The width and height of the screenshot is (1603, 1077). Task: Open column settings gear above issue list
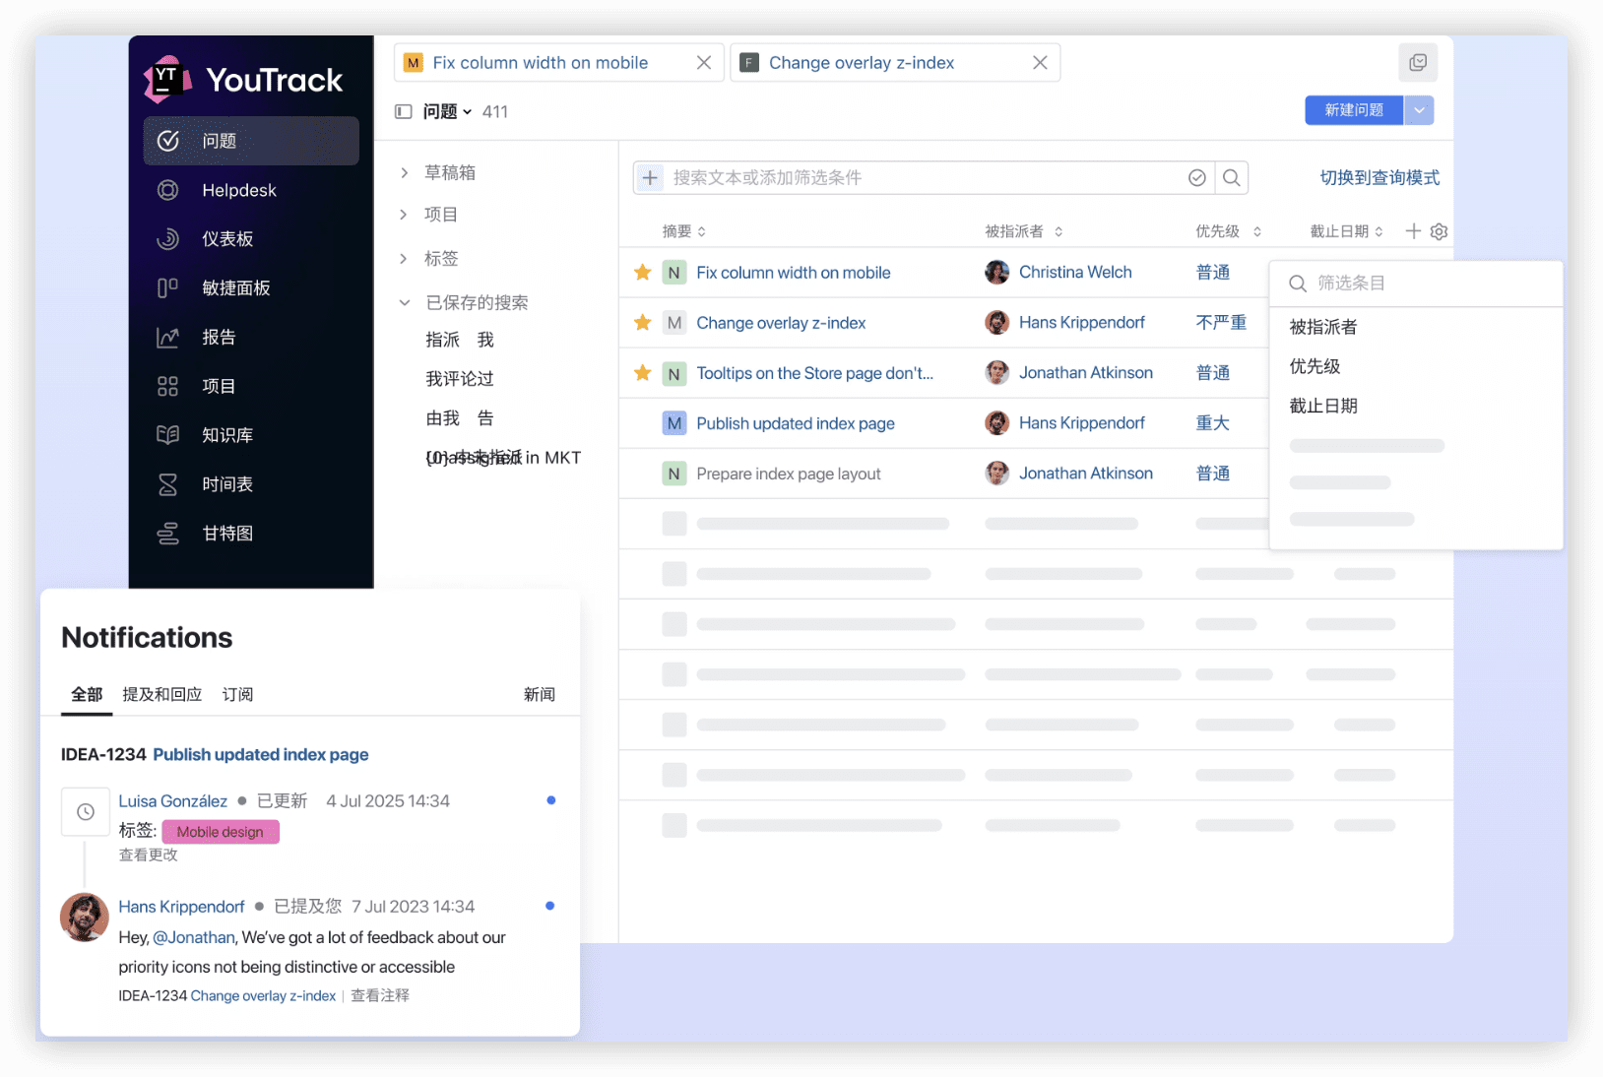(x=1439, y=230)
